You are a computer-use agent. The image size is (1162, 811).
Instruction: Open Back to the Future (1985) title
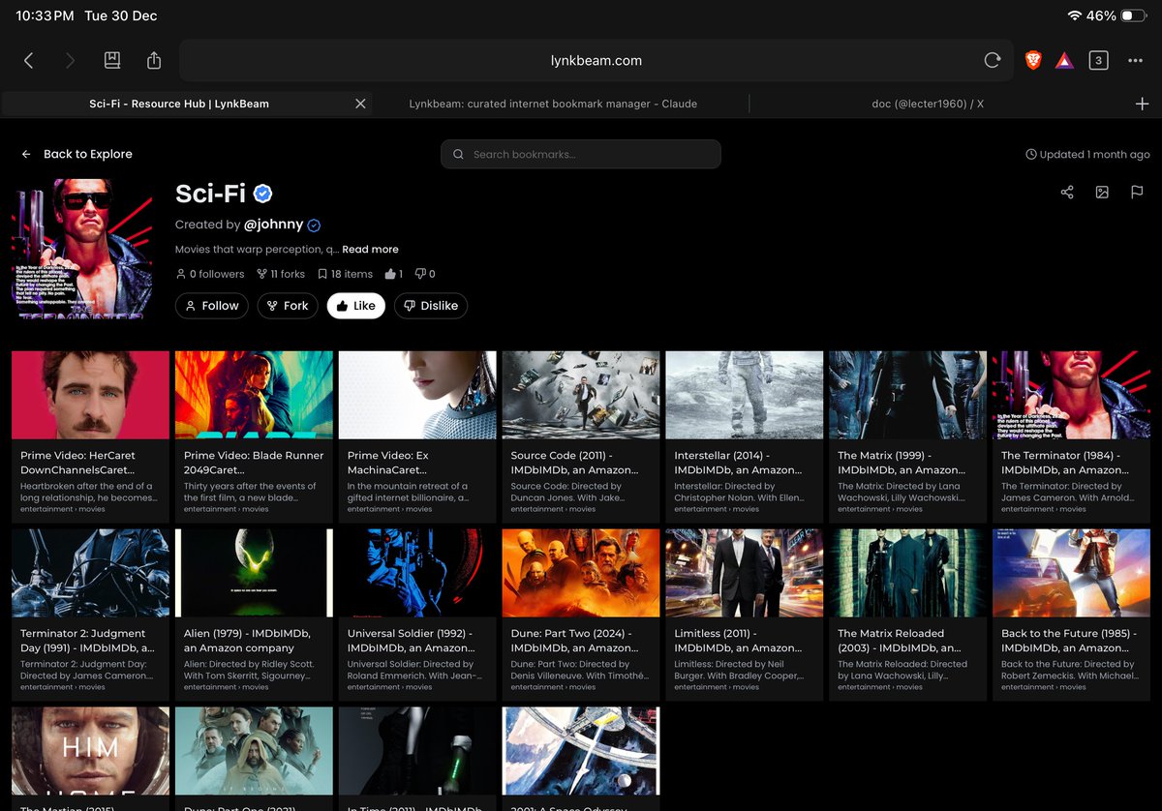1071,640
